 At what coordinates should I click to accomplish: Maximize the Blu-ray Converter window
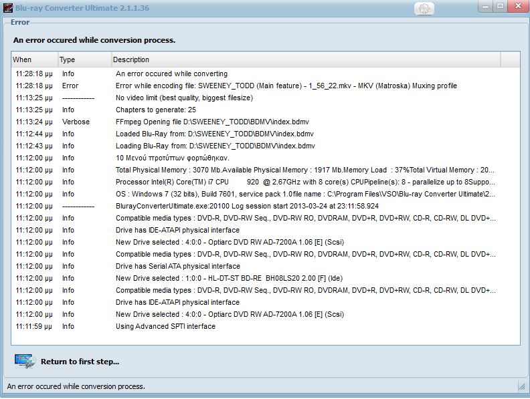point(501,7)
